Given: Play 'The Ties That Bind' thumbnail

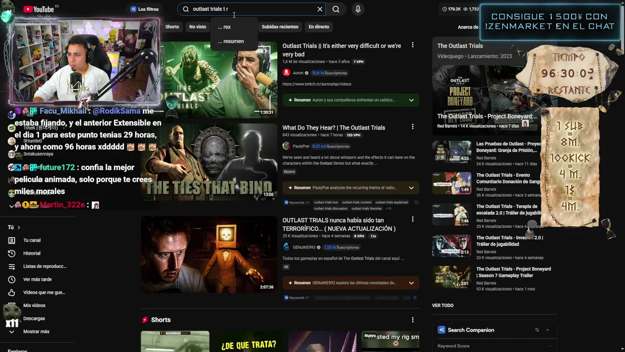Looking at the screenshot, I should point(209,162).
